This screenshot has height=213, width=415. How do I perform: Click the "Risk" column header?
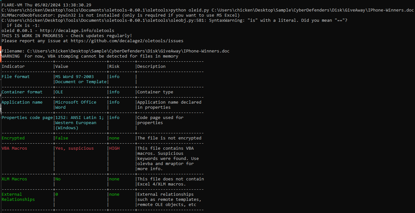[x=114, y=67]
